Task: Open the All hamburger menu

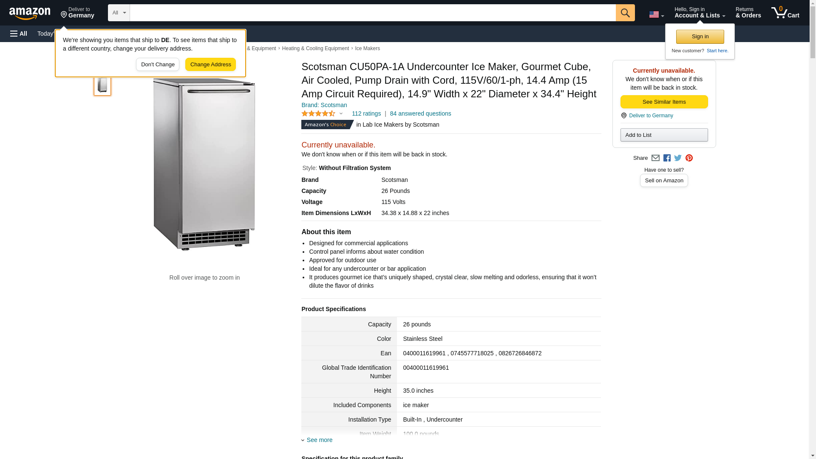Action: [x=19, y=34]
